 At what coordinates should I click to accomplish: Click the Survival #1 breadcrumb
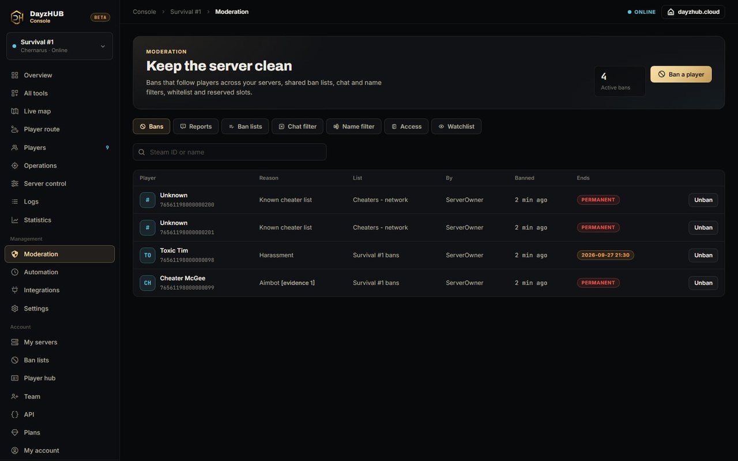[186, 12]
